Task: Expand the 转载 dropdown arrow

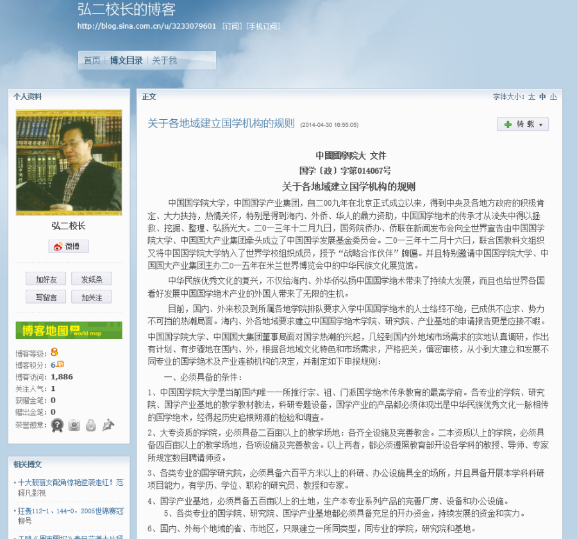Action: 540,125
